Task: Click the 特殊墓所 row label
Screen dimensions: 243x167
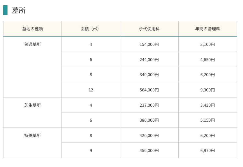Action: click(x=32, y=136)
